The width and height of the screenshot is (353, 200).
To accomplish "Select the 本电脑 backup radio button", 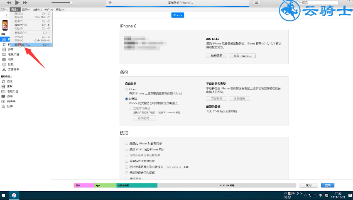I will click(127, 99).
